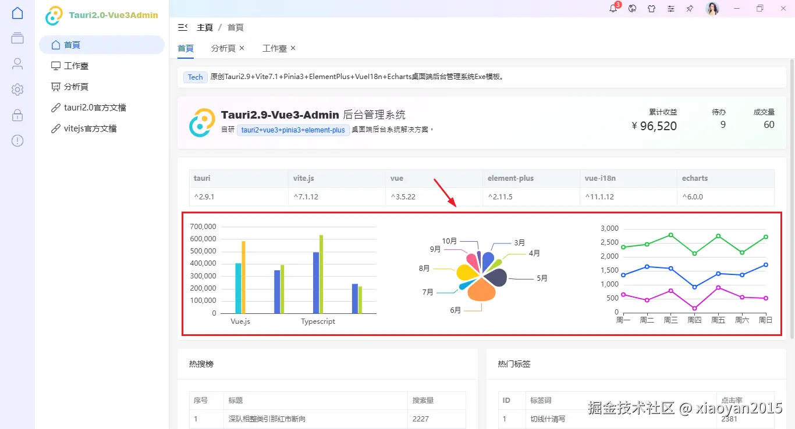Click the 成交量 value 60
The width and height of the screenshot is (795, 429).
coord(769,124)
